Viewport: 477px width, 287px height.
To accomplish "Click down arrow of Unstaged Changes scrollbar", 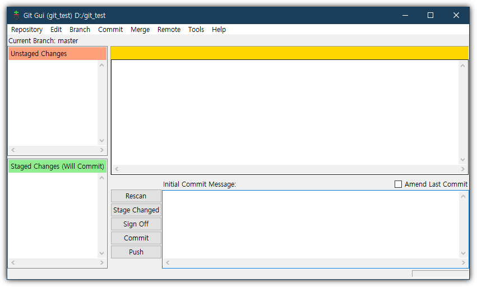I will point(101,141).
